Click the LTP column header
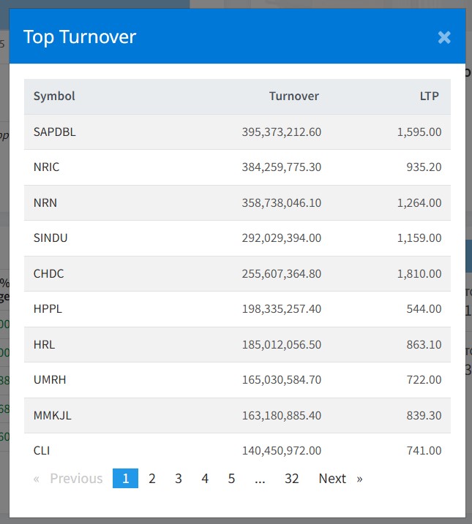Viewport: 472px width, 524px height. click(429, 96)
